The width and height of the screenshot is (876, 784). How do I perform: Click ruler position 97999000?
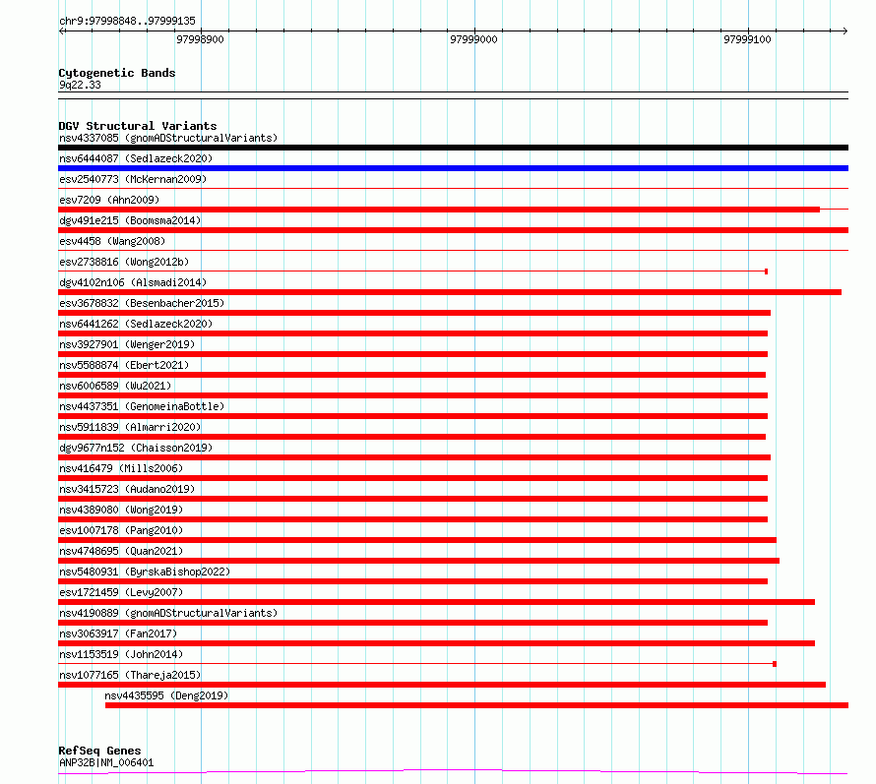coord(473,39)
